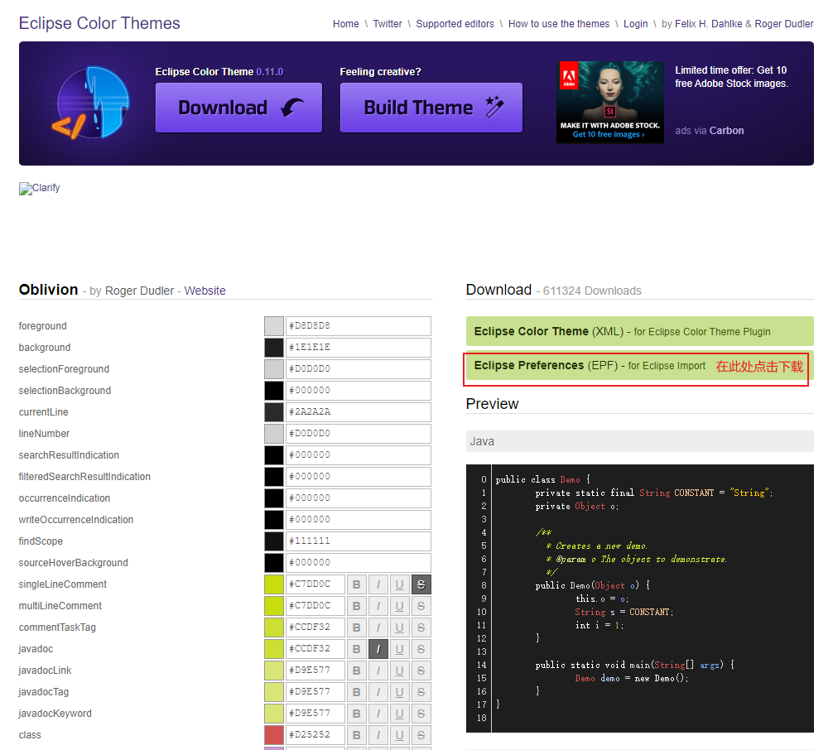Toggle underline for javadocTag

coord(399,692)
